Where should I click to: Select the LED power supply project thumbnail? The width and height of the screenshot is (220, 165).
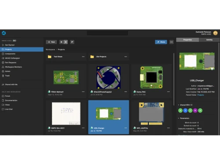(109, 77)
